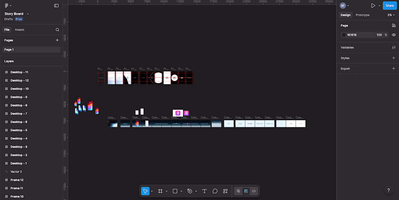The image size is (399, 200).
Task: Choose the Rectangle shape tool
Action: 175,191
